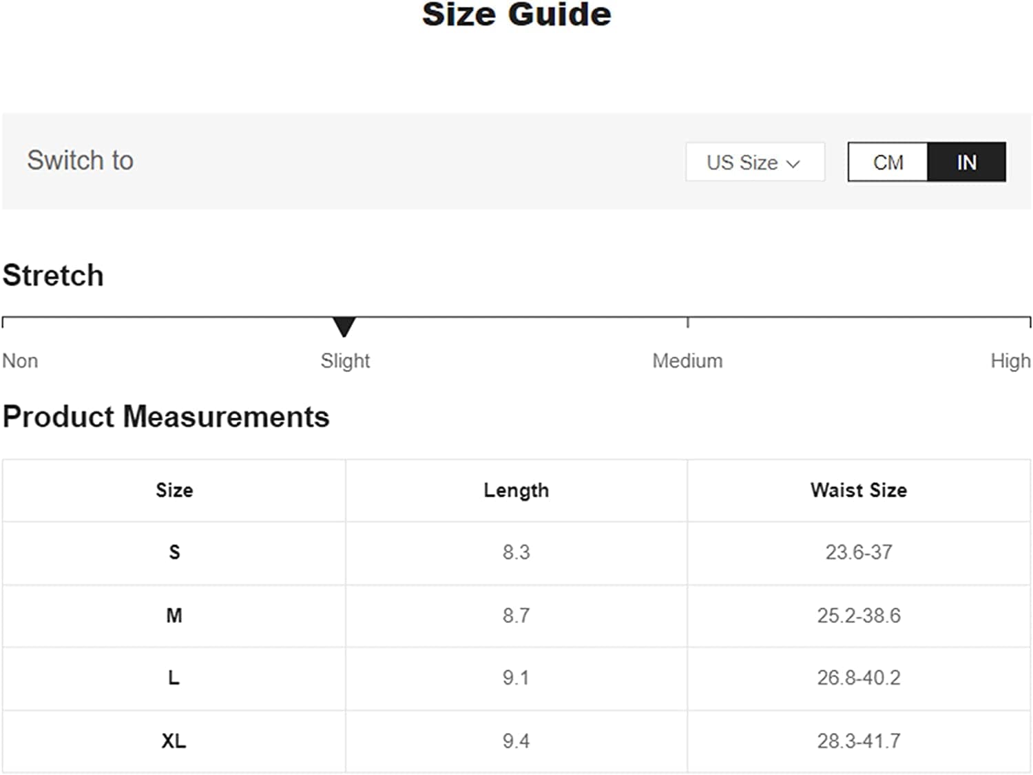Click the Waist Size column header
The width and height of the screenshot is (1033, 775).
(x=858, y=490)
